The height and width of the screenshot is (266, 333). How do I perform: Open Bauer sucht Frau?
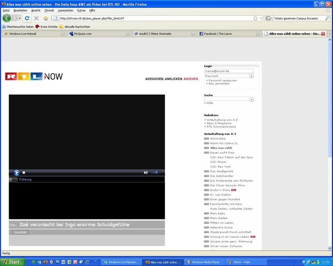pos(222,153)
